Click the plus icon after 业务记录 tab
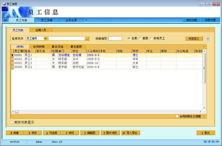Viewport: 222px width, 146px height. (x=86, y=20)
